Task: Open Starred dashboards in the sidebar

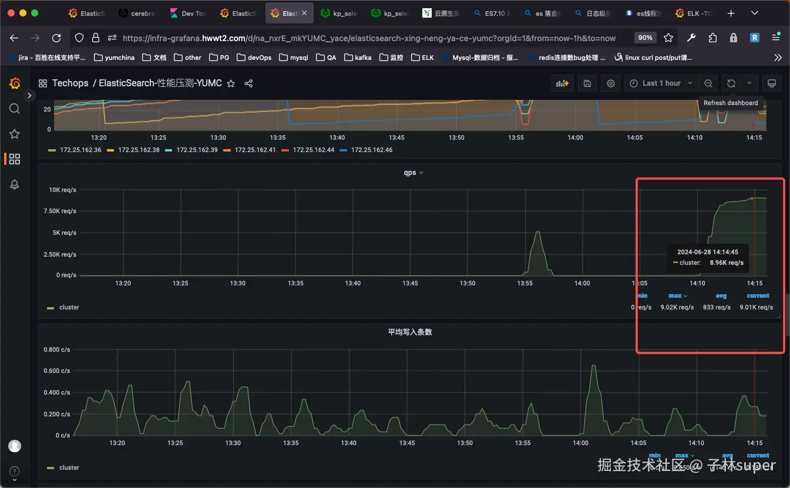Action: pyautogui.click(x=15, y=134)
